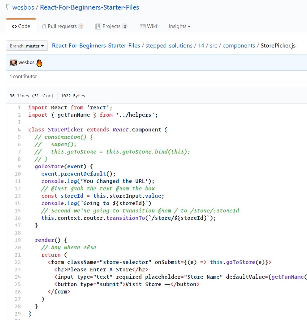
Task: Go to React-For-Beginners-Starter-Files breadcrumb root
Action: [96, 46]
